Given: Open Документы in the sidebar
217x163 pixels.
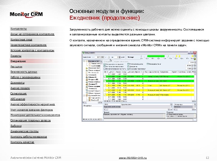Looking at the screenshot, I should (x=17, y=83).
